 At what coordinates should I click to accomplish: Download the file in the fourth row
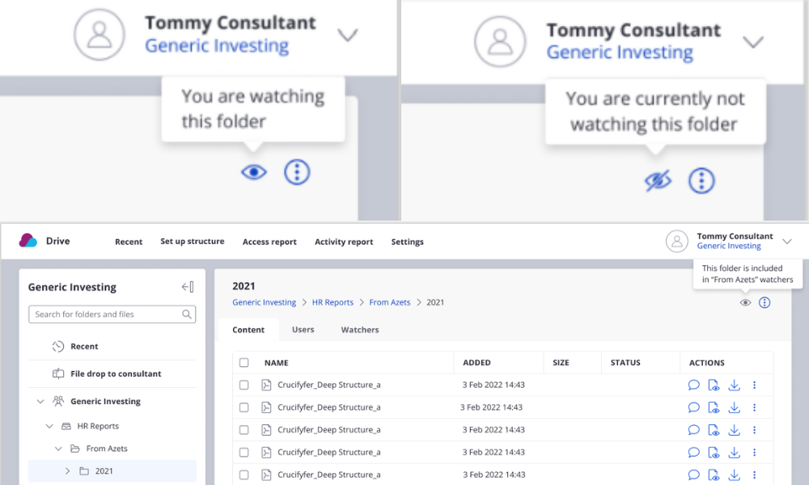(735, 453)
